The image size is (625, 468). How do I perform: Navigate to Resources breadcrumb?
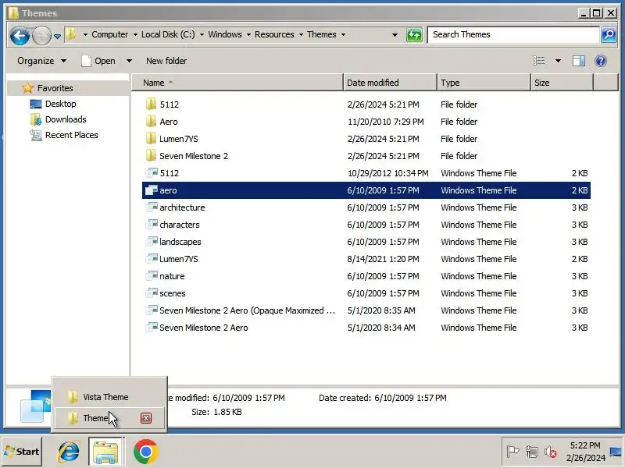pyautogui.click(x=274, y=34)
